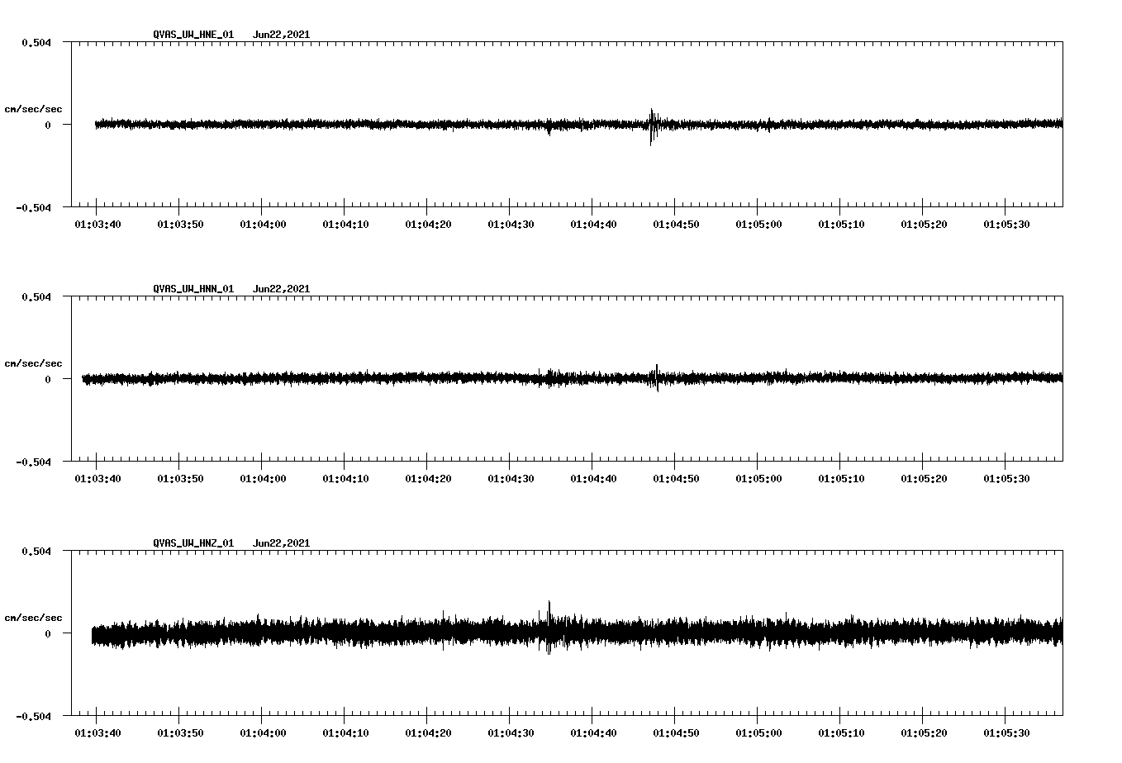Click the -0.504 lower limit on HNZ axis

tap(33, 716)
